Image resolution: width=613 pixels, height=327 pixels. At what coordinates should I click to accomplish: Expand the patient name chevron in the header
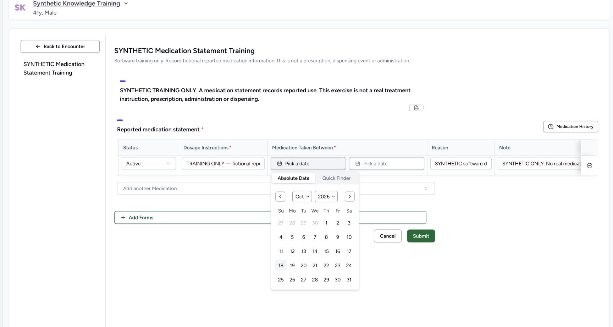[x=126, y=4]
